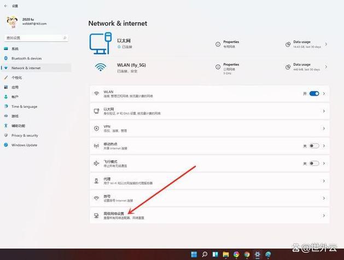The width and height of the screenshot is (344, 260).
Task: Click the VPN shield icon
Action: point(96,129)
